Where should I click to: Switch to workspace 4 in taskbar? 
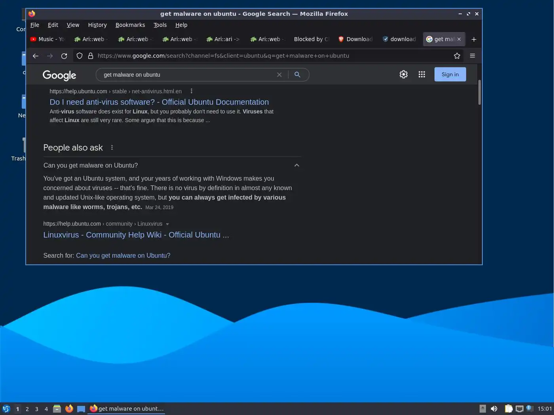(46, 409)
